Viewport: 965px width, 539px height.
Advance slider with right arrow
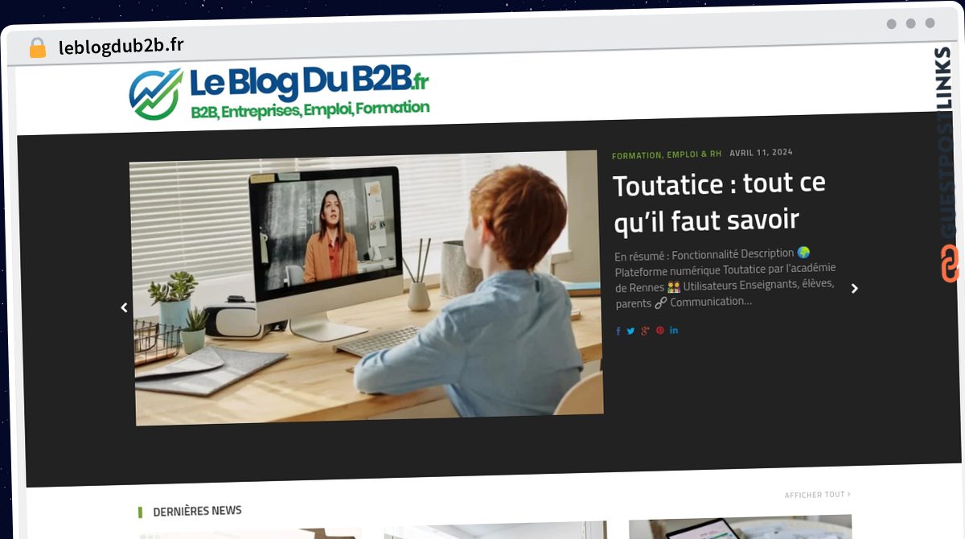pos(855,288)
